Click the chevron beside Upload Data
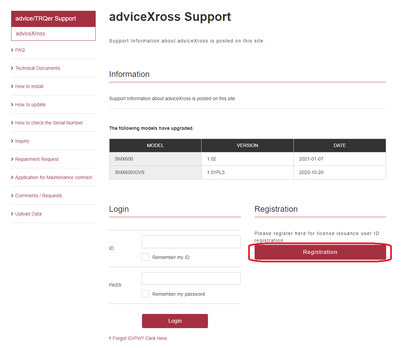This screenshot has height=348, width=401. coord(12,214)
